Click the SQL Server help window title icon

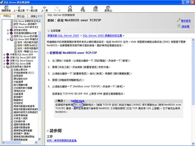click(2, 2)
